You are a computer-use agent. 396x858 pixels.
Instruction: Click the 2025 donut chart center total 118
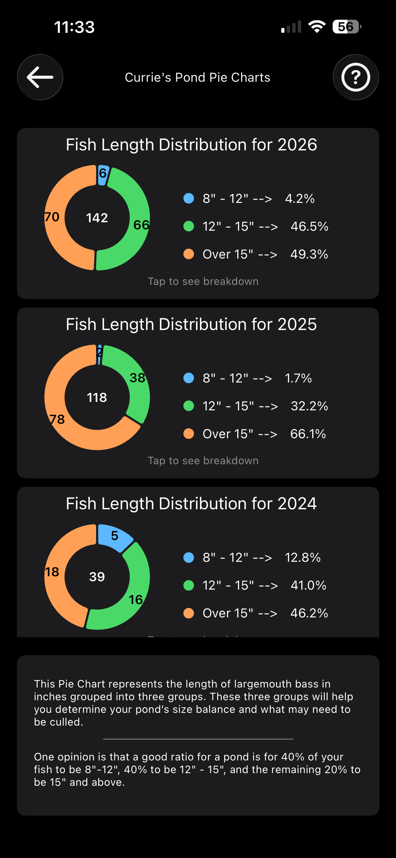coord(97,398)
